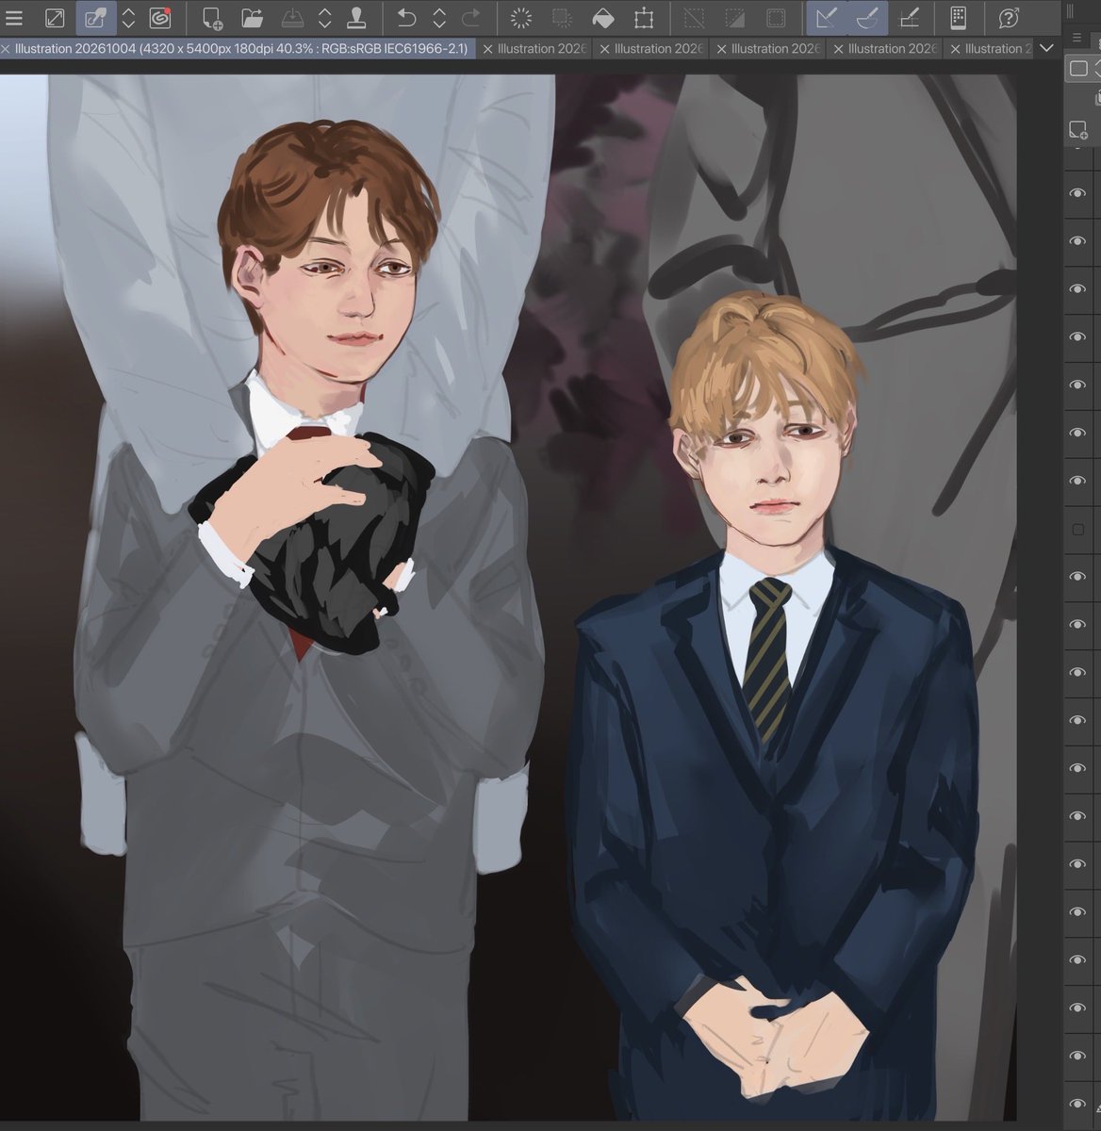Click the diagonal-arrow window switch icon
The width and height of the screenshot is (1101, 1131).
55,18
